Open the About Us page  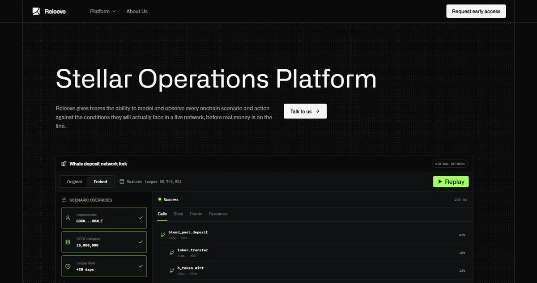(x=137, y=11)
